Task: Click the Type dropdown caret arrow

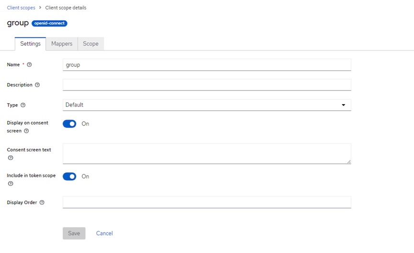Action: 344,105
